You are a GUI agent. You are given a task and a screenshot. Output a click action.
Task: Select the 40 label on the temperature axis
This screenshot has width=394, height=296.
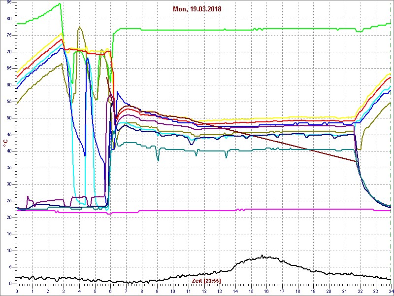coord(9,151)
